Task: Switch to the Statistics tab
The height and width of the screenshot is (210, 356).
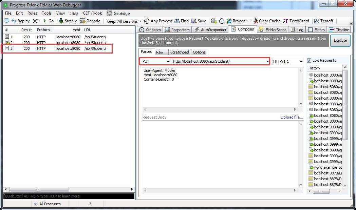Action: (150, 30)
